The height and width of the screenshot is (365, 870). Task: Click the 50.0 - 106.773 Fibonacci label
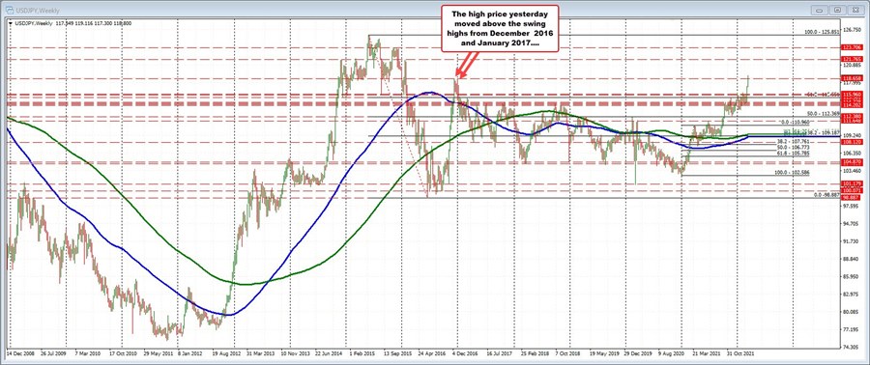tap(794, 148)
